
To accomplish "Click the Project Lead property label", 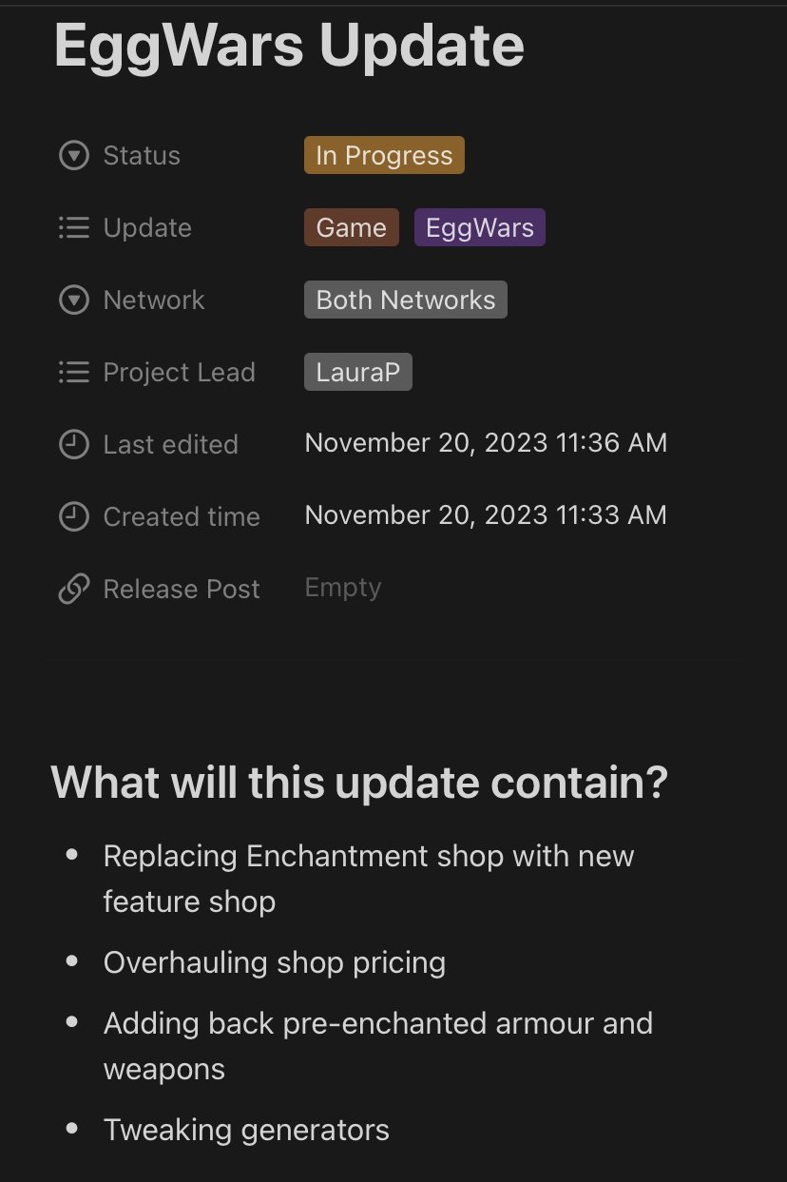I will [180, 372].
